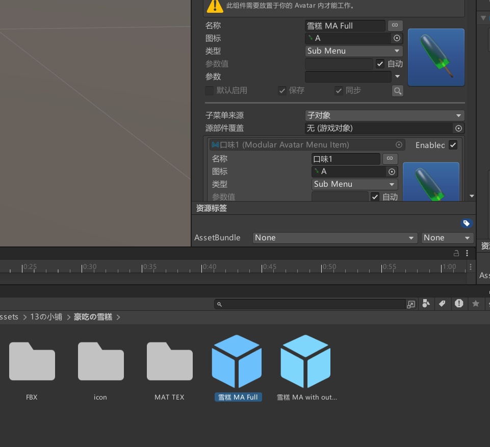Viewport: 490px width, 447px height.
Task: Navigate to 豪吃の雪糕 breadcrumb
Action: coord(93,317)
